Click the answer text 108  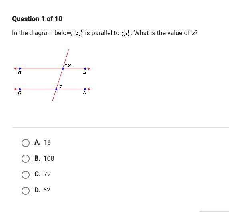pos(49,158)
